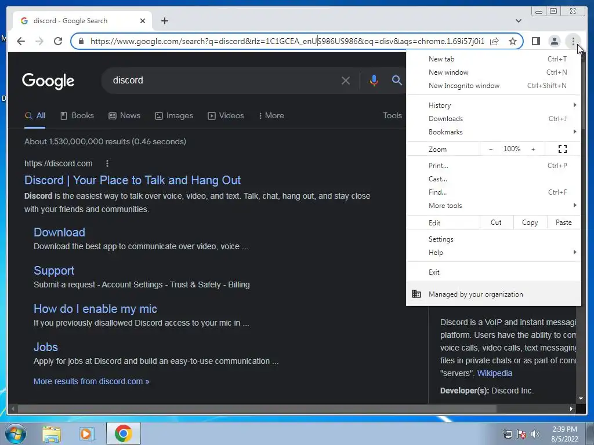This screenshot has height=445, width=594.
Task: Open the Download sitelink
Action: 60,232
